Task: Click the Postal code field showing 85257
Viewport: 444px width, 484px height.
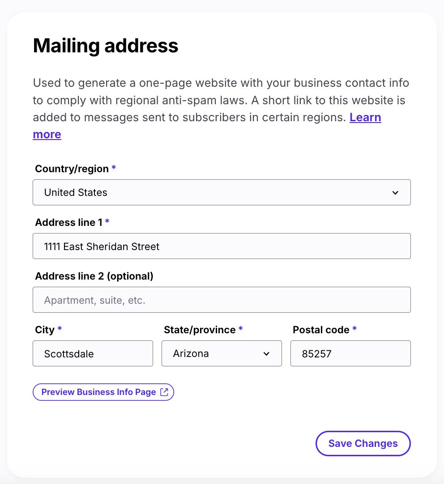Action: point(350,353)
